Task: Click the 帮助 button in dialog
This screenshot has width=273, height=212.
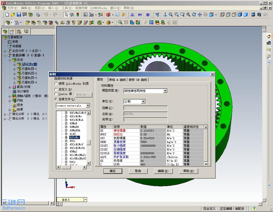Action: pyautogui.click(x=188, y=171)
